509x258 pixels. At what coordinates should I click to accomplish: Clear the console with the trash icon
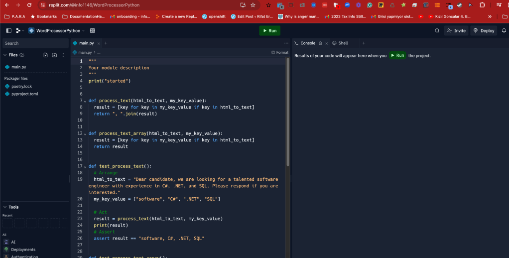coord(320,43)
